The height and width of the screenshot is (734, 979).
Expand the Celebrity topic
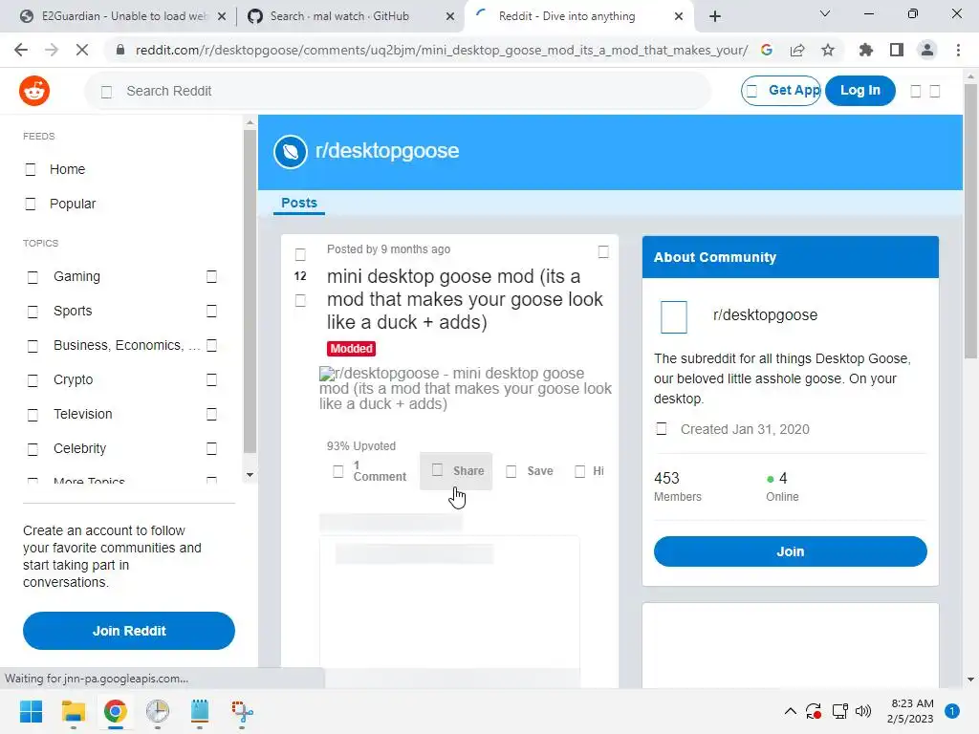[x=211, y=448]
